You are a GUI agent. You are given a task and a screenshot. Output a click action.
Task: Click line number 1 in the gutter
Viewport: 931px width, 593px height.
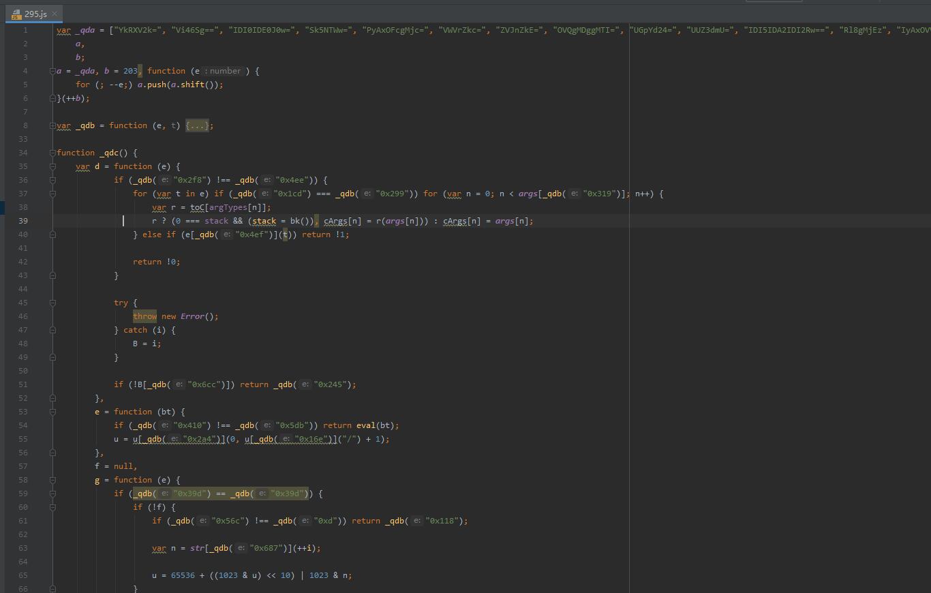pyautogui.click(x=25, y=30)
